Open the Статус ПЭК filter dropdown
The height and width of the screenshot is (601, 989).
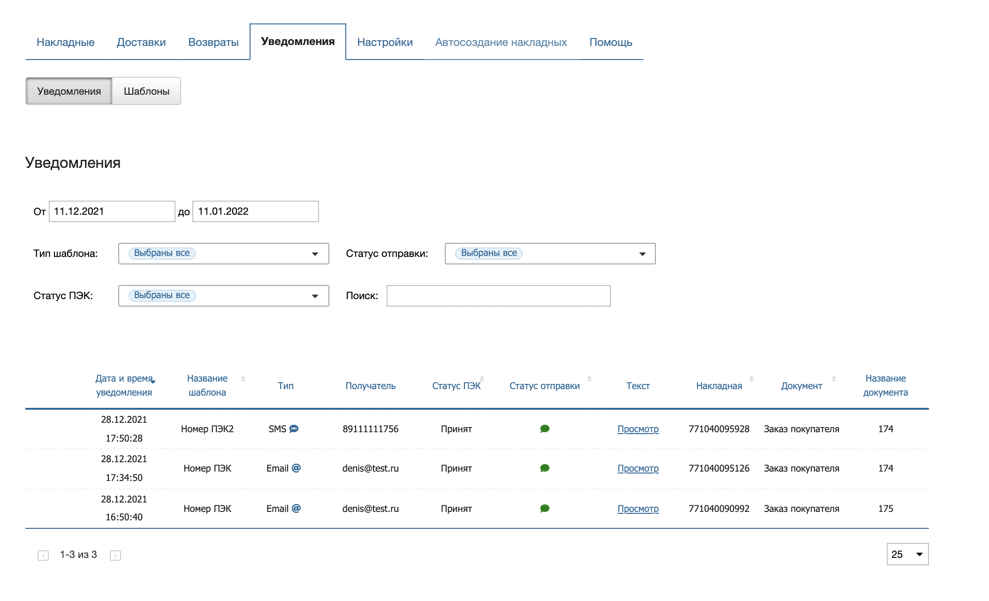click(223, 296)
